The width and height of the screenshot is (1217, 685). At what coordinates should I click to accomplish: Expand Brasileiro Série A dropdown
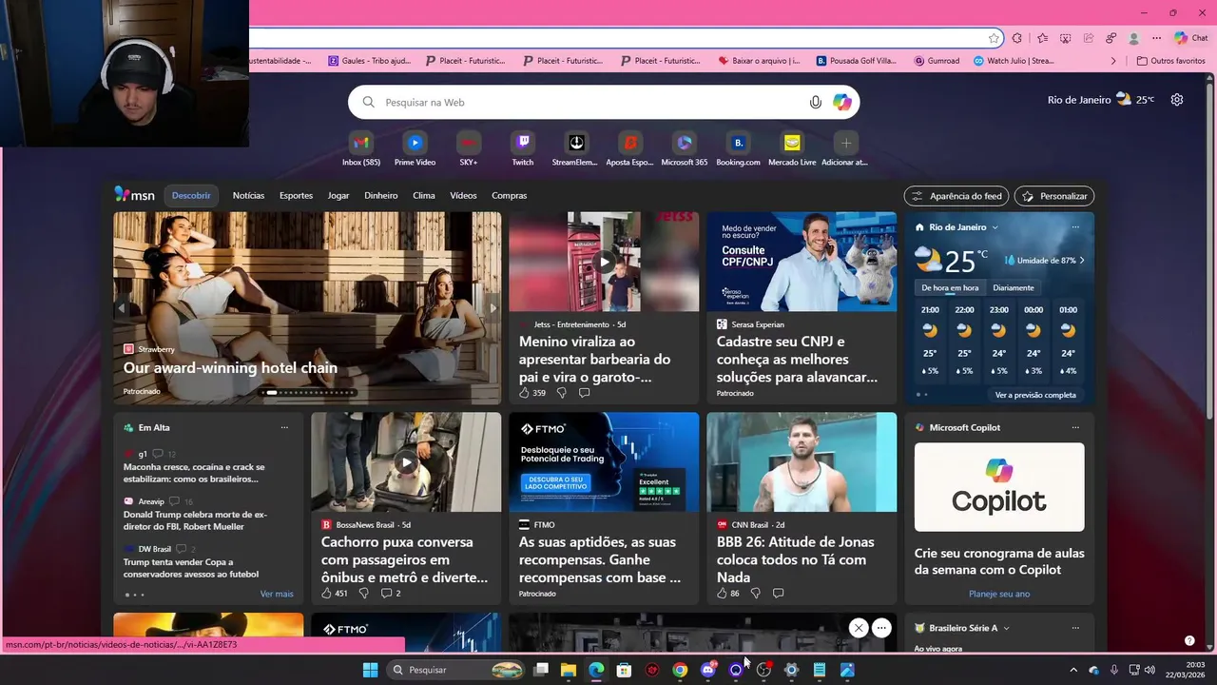[1006, 628]
